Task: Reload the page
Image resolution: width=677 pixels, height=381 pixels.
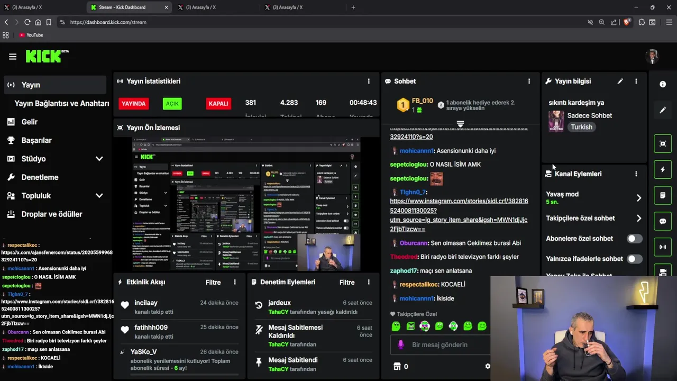Action: point(28,22)
